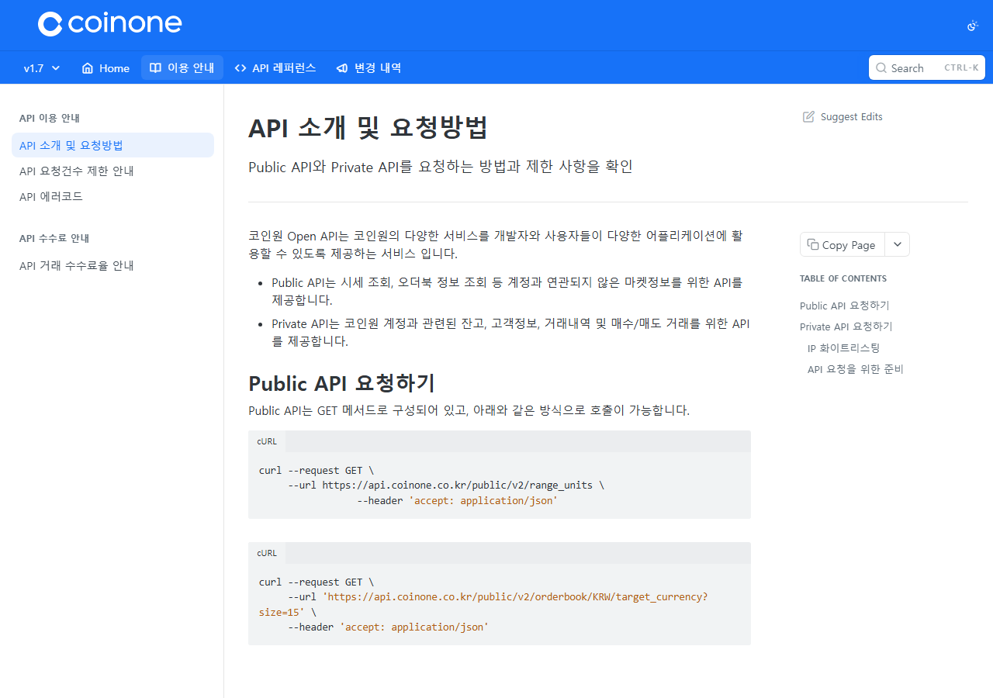993x698 pixels.
Task: Open the 변경 내역 nav tab
Action: [368, 68]
